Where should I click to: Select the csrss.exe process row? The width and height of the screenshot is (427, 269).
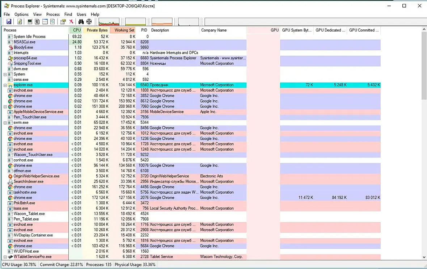191,80
